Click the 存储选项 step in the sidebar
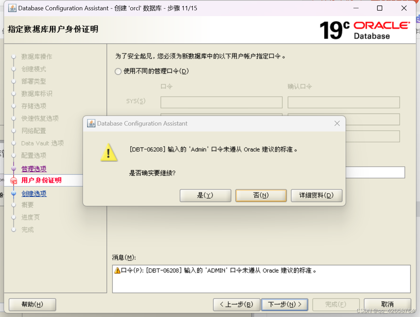 34,106
